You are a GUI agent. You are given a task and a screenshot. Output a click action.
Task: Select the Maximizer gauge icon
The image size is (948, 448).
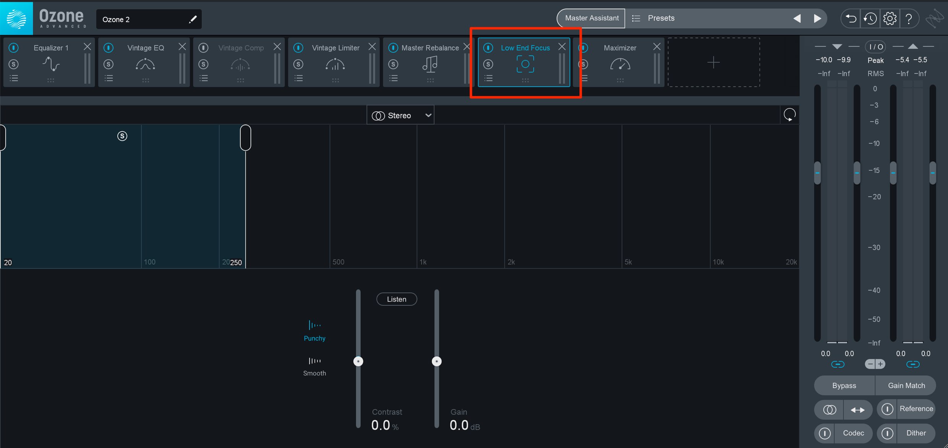620,64
